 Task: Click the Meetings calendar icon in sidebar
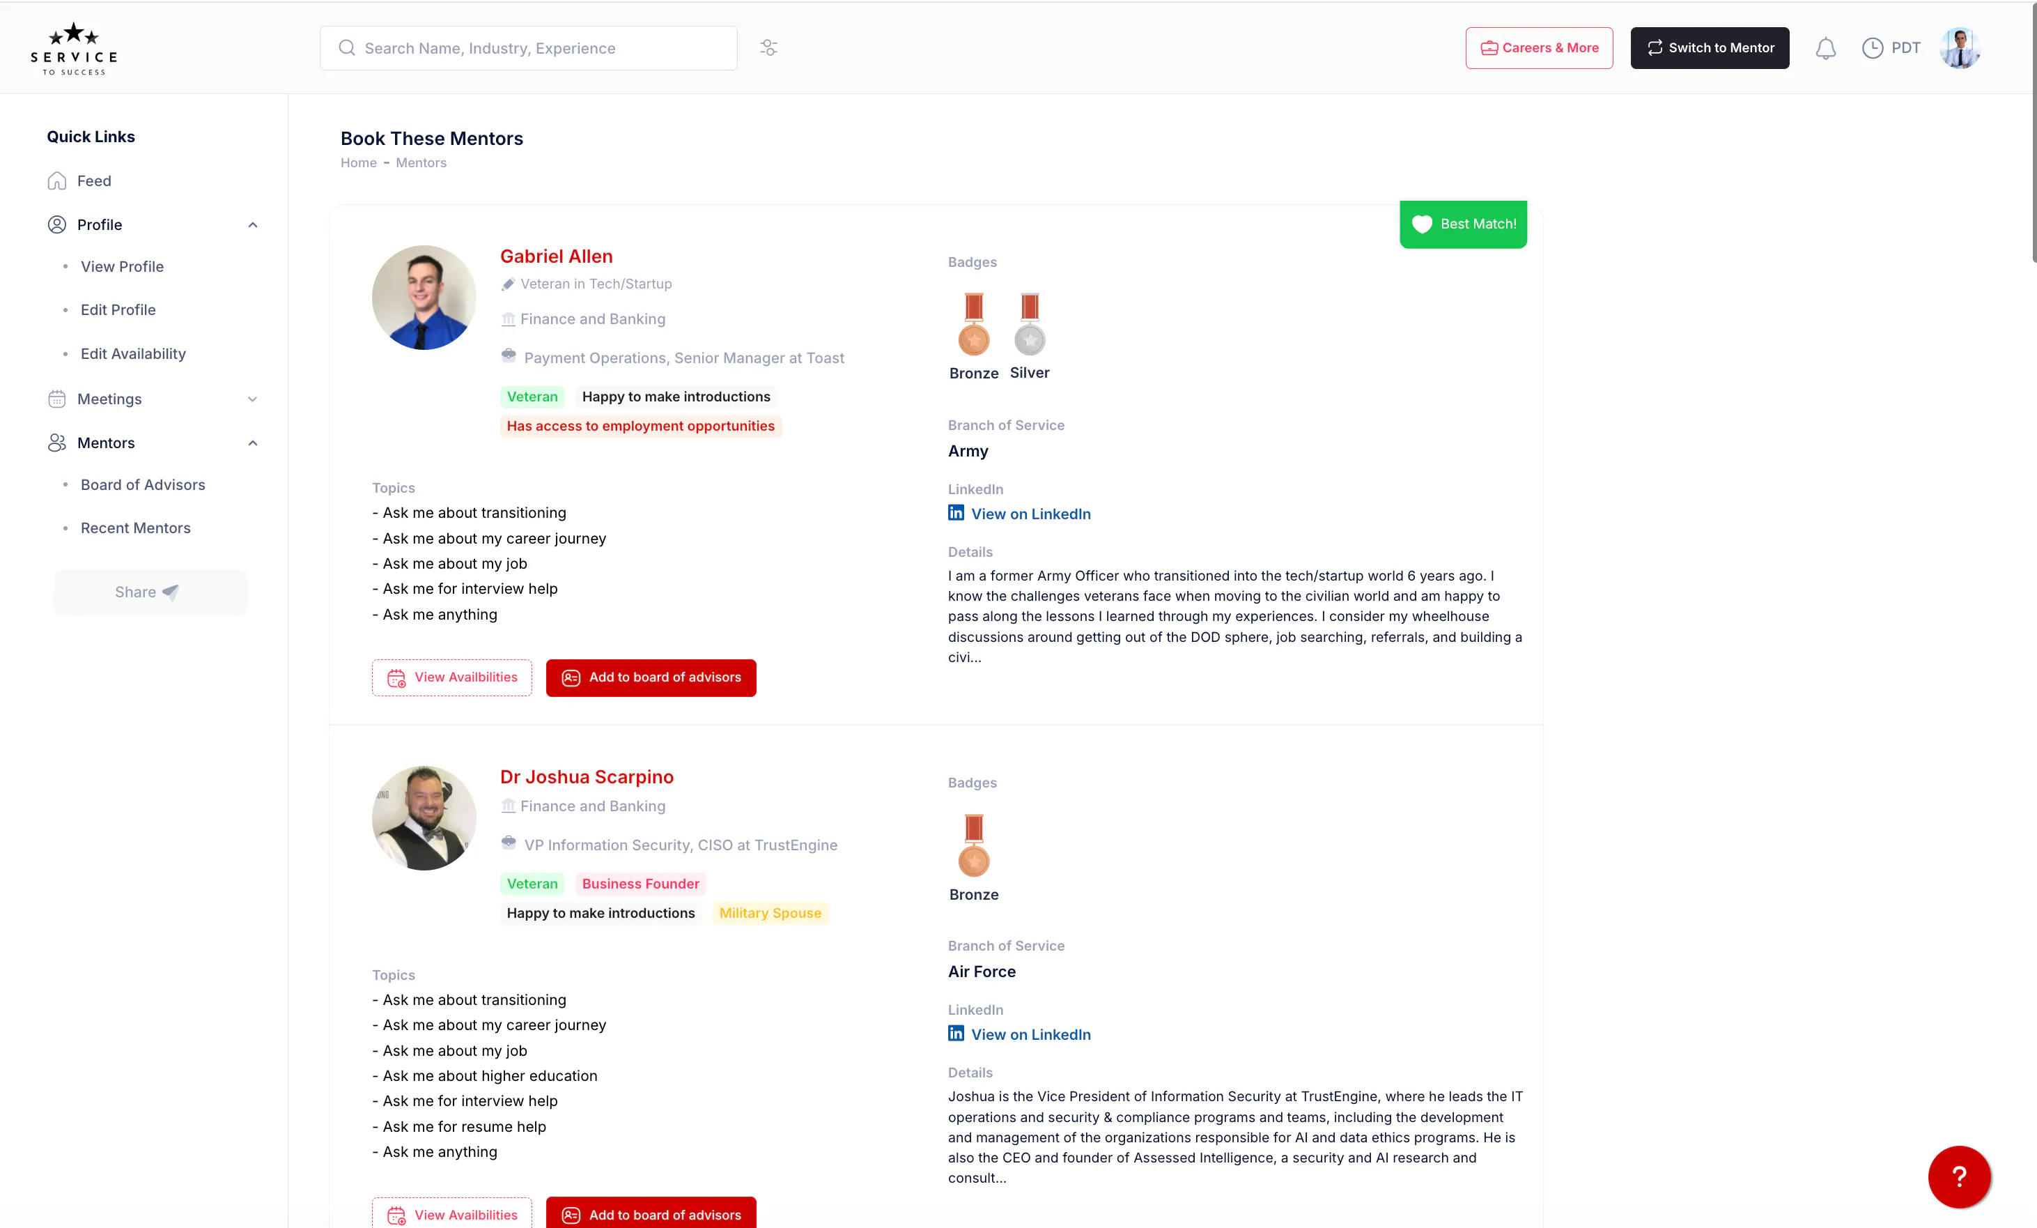(x=56, y=399)
